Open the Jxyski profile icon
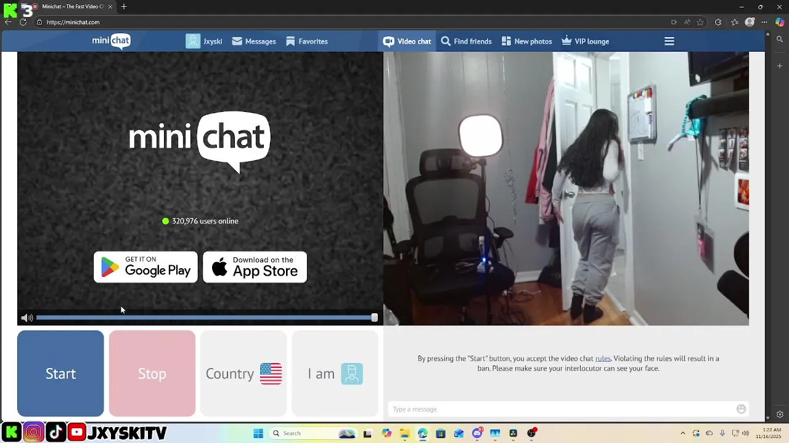Screen dimensions: 789x443 pyautogui.click(x=193, y=41)
